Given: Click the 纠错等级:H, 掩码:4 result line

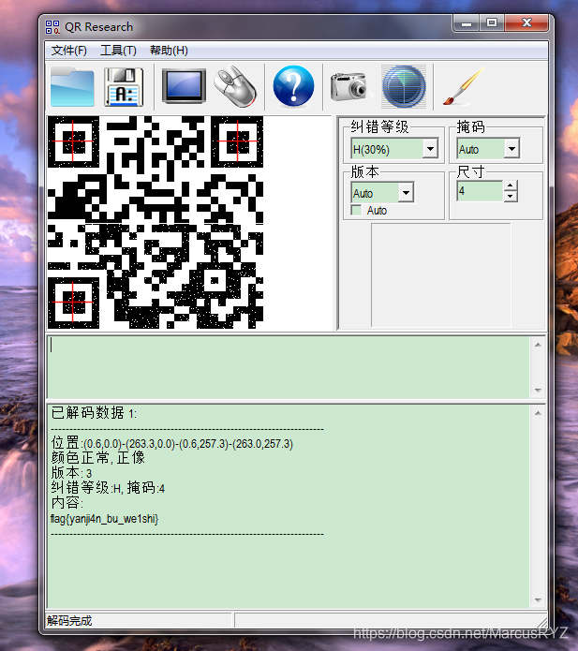Looking at the screenshot, I should [108, 488].
